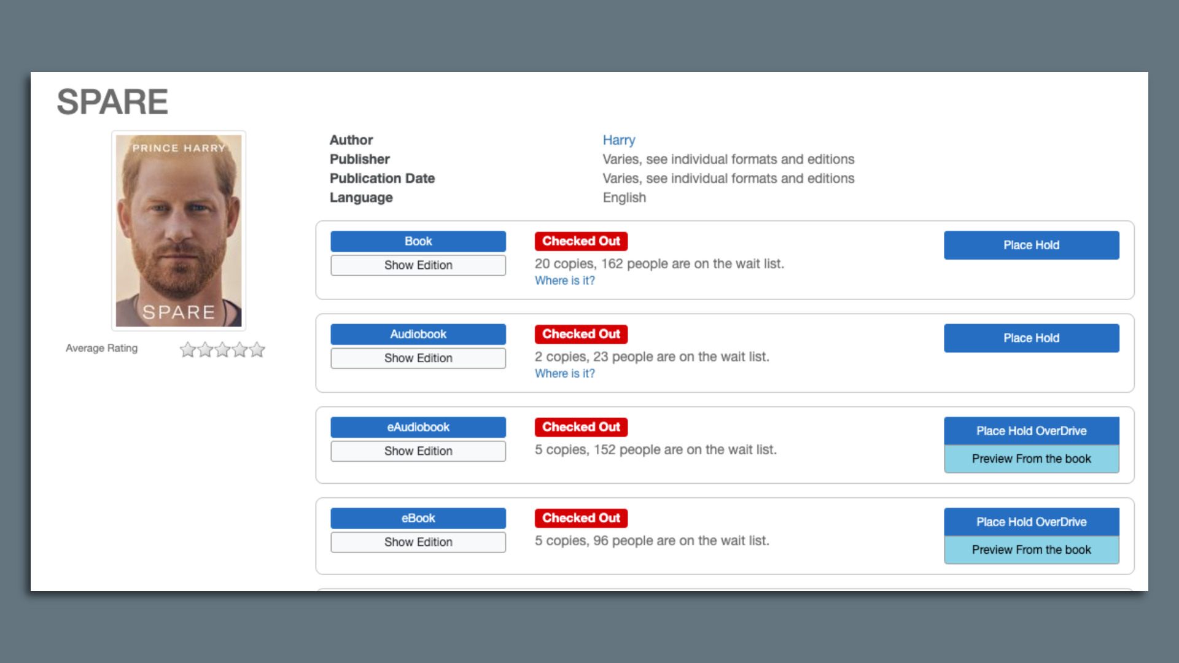
Task: Click '5 copies, 96 people' wait list text
Action: point(652,541)
